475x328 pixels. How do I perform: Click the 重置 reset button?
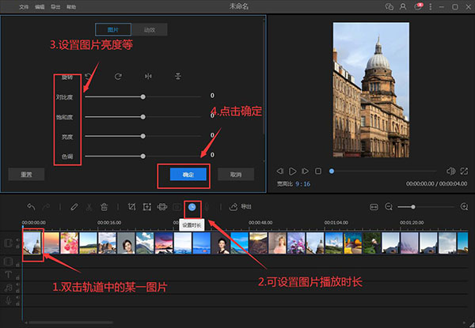pos(26,175)
